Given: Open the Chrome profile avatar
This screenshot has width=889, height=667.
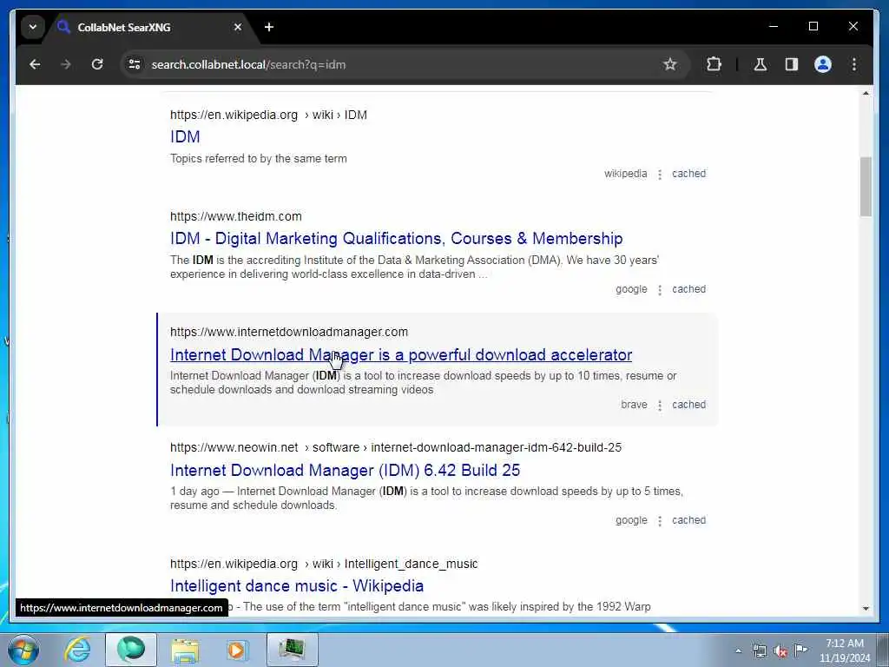Looking at the screenshot, I should 823,64.
